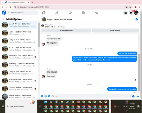Click the 'Juan angel' message bubble
Image resolution: width=142 pixels, height=113 pixels.
coord(51,76)
